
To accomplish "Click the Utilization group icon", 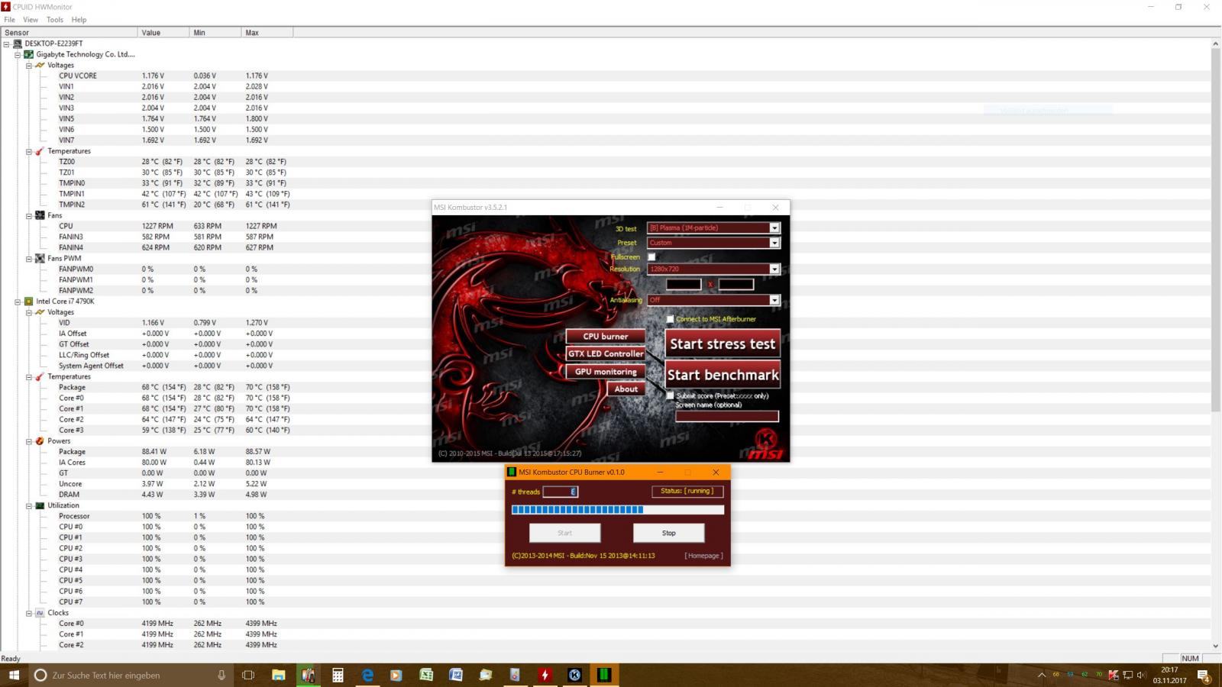I will 40,505.
